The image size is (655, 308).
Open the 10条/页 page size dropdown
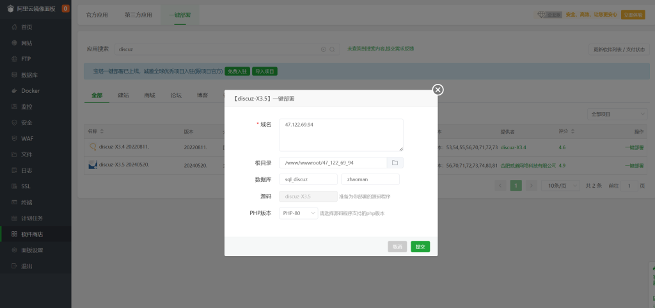coord(560,186)
